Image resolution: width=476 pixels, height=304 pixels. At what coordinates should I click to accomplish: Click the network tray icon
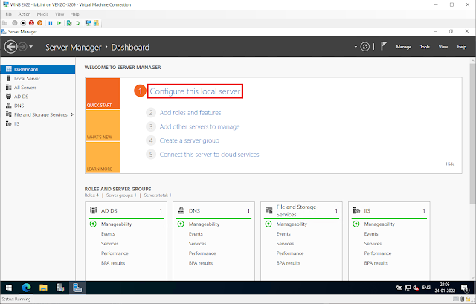click(x=408, y=288)
